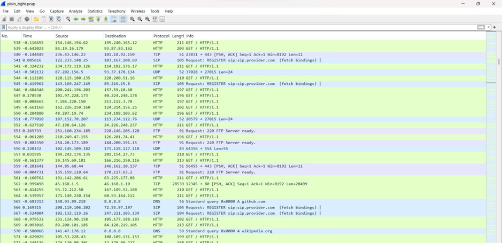This screenshot has width=502, height=243.
Task: Open the saved filter bookmarks menu
Action: [4, 27]
